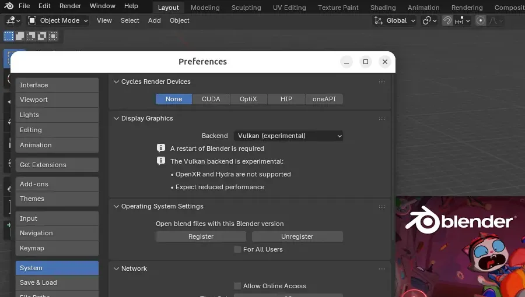
Task: Select CUDA as Cycles render device
Action: tap(211, 99)
